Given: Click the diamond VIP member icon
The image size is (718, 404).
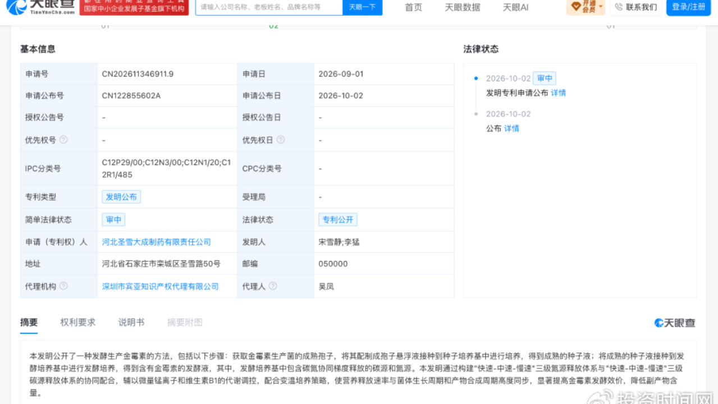Looking at the screenshot, I should [x=576, y=7].
